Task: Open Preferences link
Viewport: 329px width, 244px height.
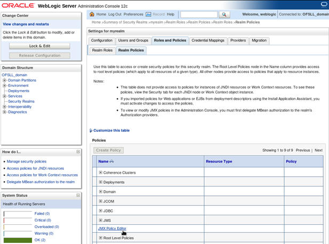Action: coord(133,14)
